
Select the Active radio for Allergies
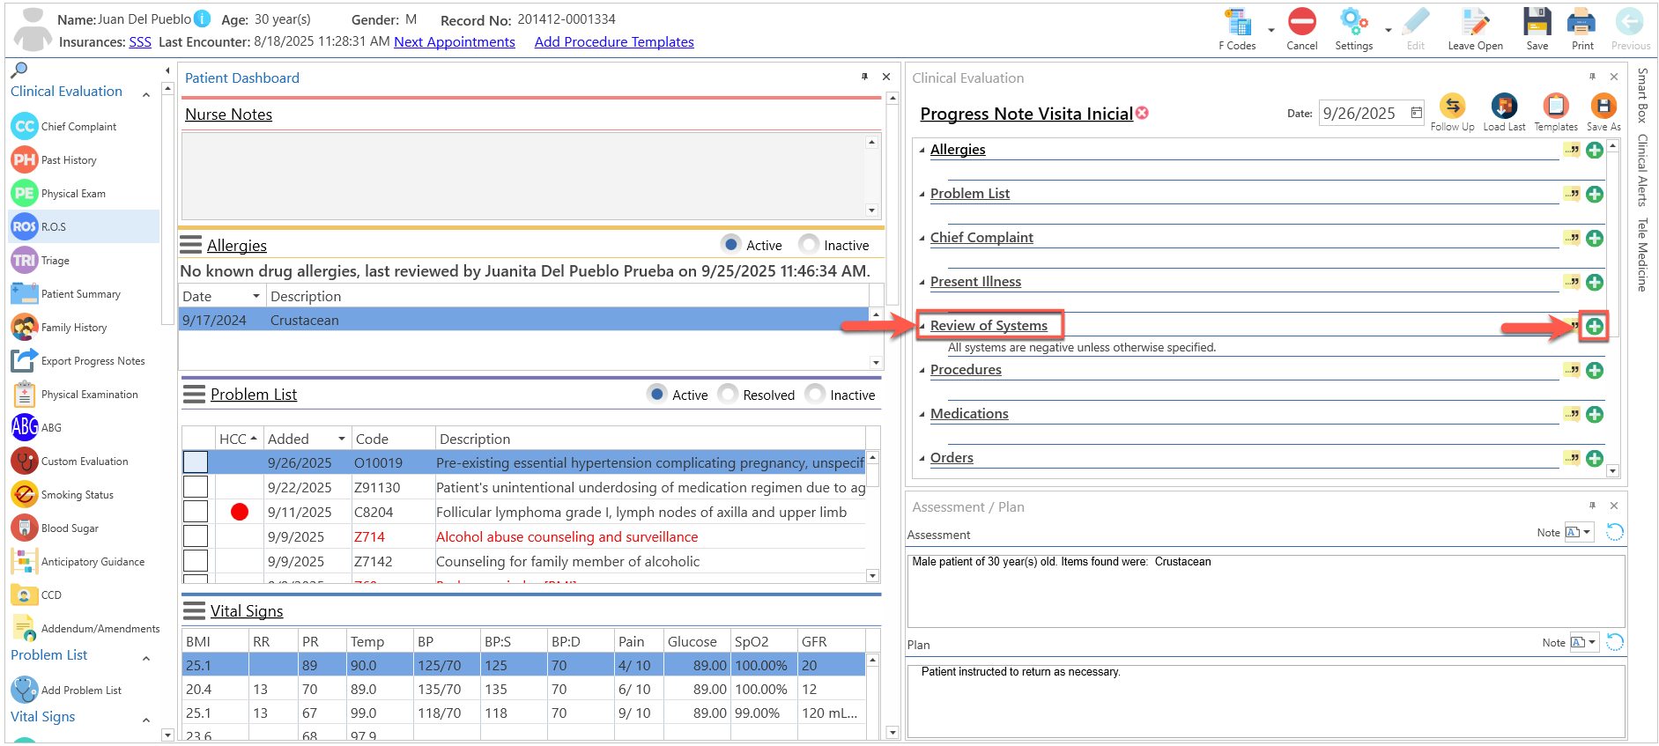730,244
